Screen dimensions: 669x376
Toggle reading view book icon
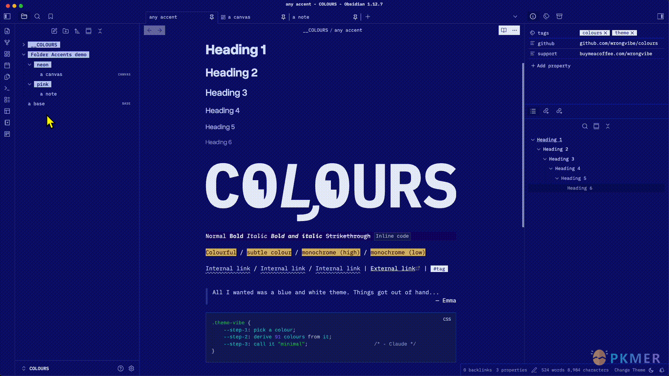(x=504, y=30)
